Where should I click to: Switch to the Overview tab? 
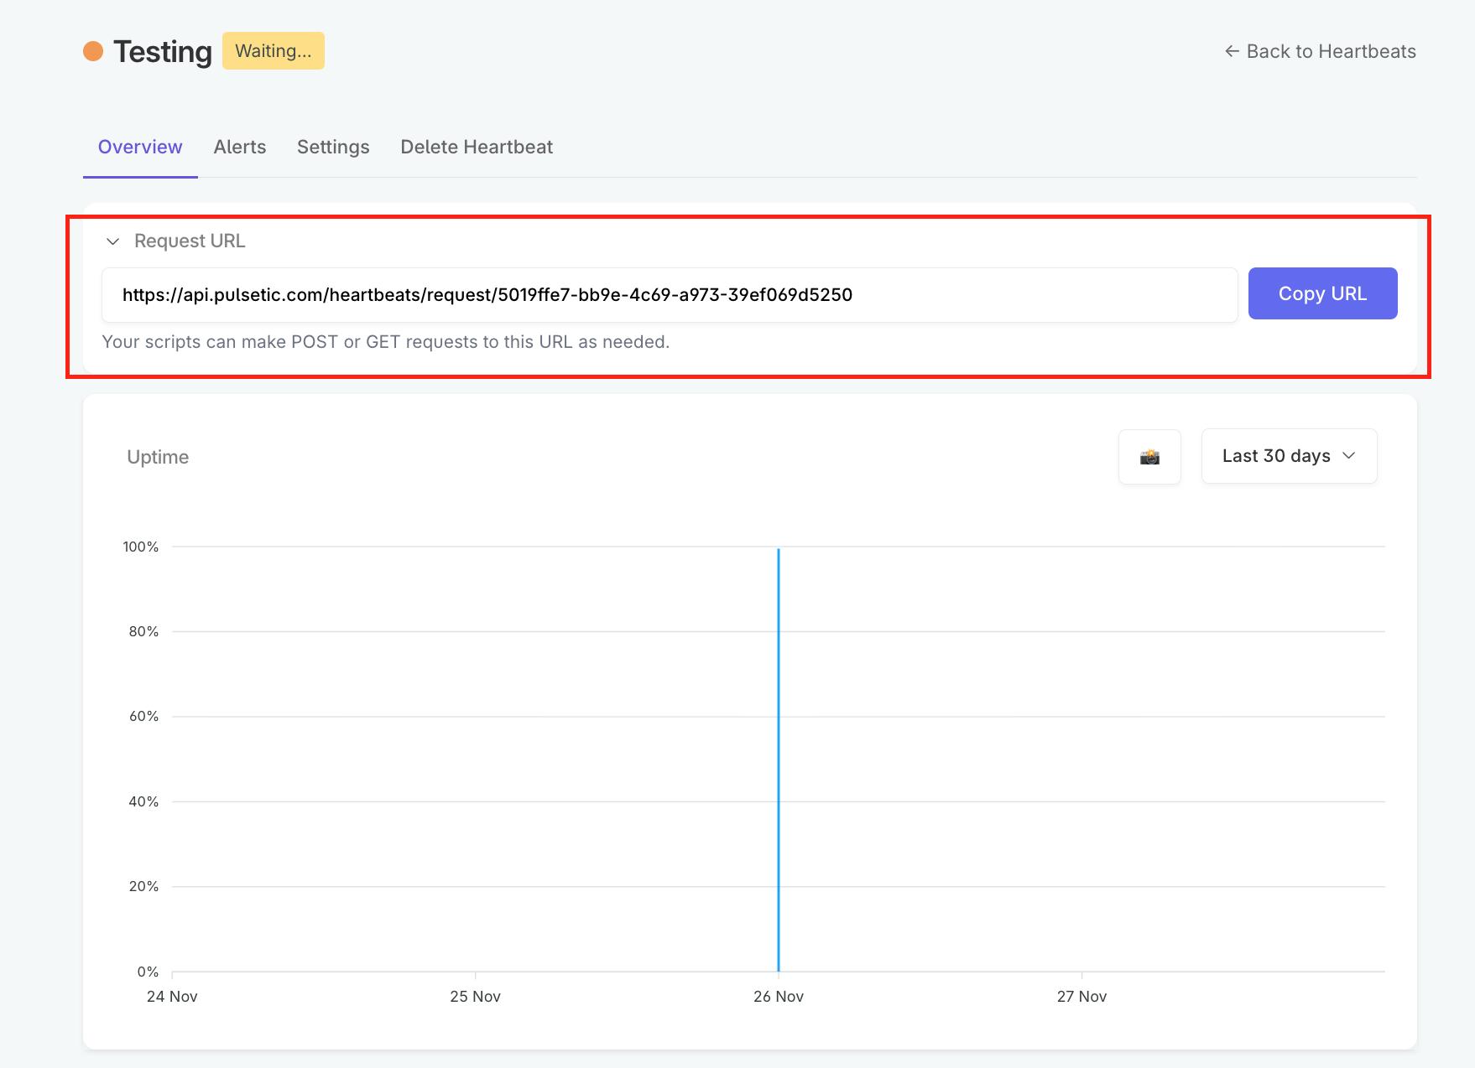(140, 147)
